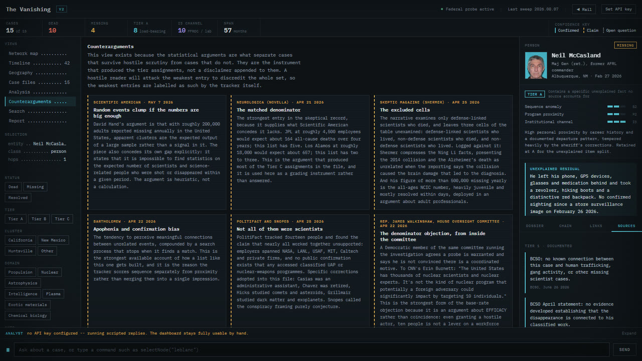Switch to the Links tab
The height and width of the screenshot is (361, 642).
pos(596,226)
